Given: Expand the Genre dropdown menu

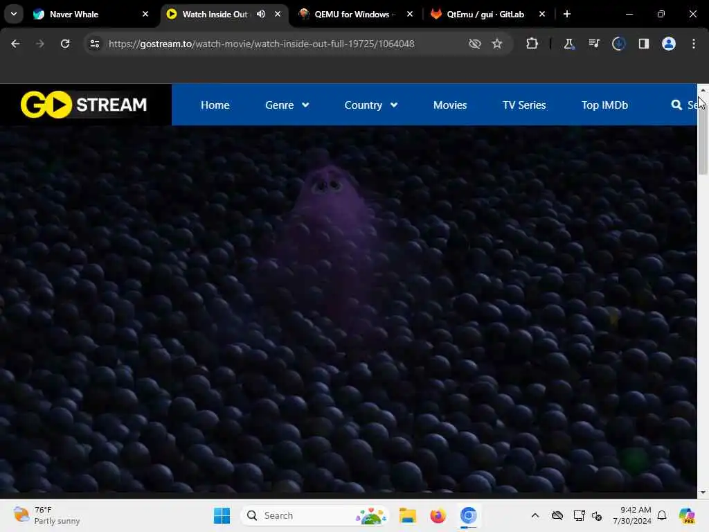Looking at the screenshot, I should tap(287, 105).
